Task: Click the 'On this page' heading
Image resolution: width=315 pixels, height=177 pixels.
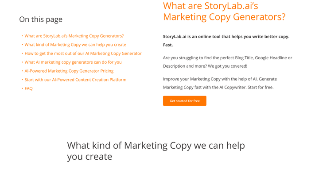Action: pyautogui.click(x=41, y=19)
